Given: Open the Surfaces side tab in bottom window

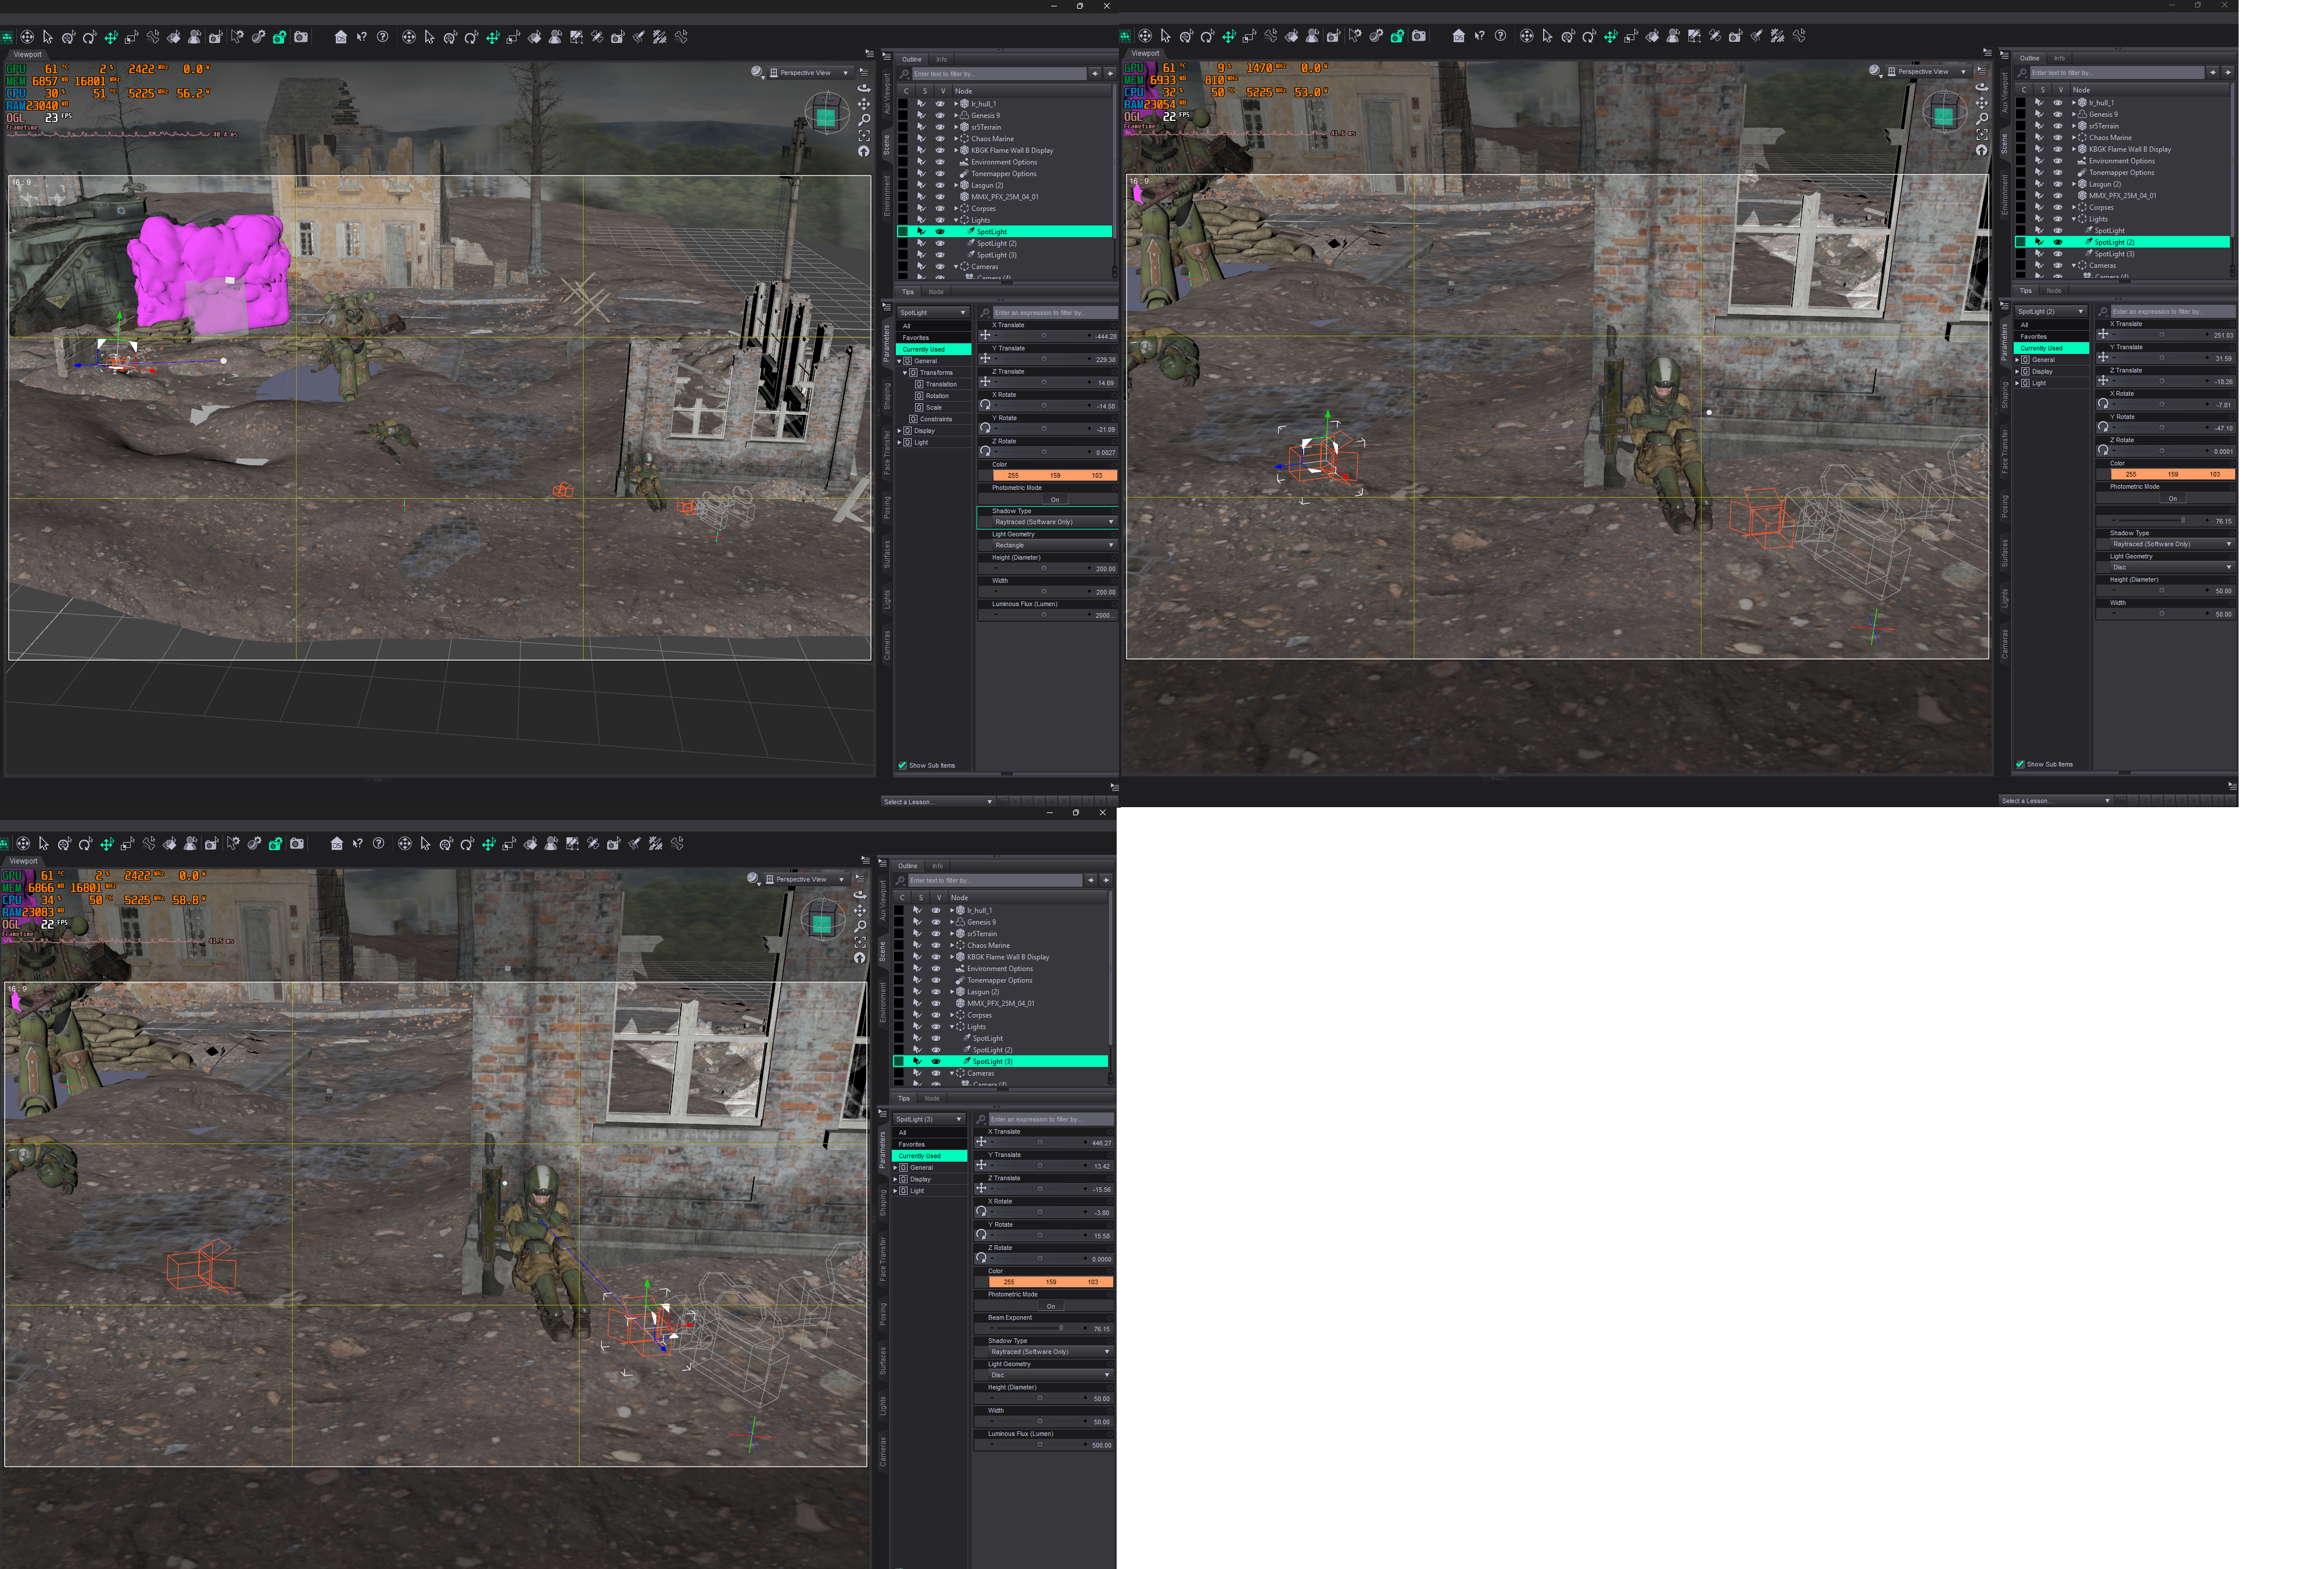Looking at the screenshot, I should [x=882, y=1360].
